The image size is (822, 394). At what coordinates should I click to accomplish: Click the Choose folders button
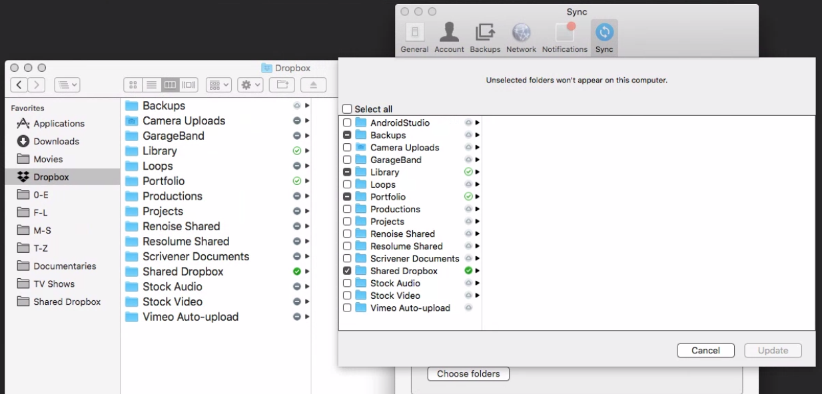[468, 374]
